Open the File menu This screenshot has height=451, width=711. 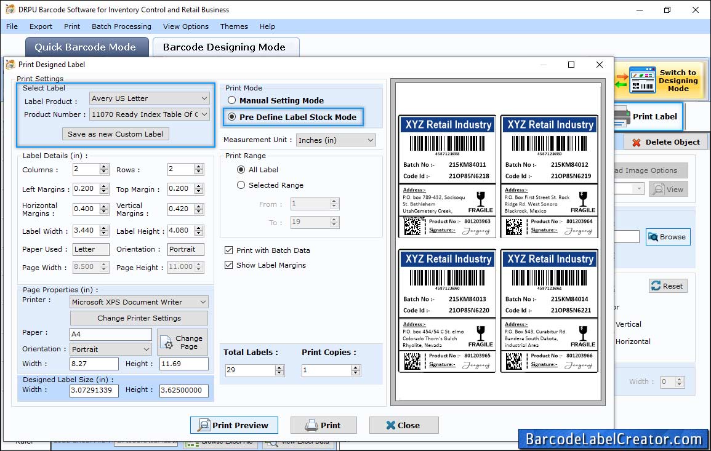click(x=12, y=26)
